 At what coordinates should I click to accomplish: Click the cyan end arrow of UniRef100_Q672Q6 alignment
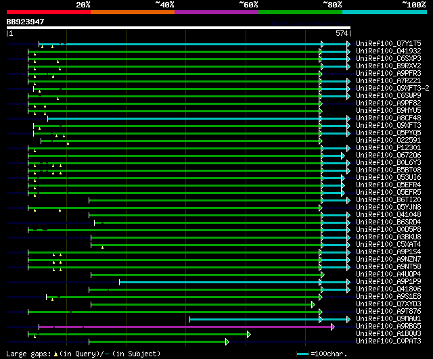pyautogui.click(x=343, y=156)
